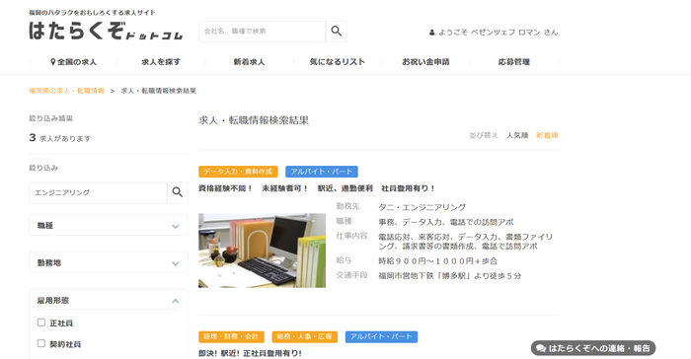This screenshot has width=691, height=359.
Task: Open the 求人を探す menu item
Action: (161, 62)
